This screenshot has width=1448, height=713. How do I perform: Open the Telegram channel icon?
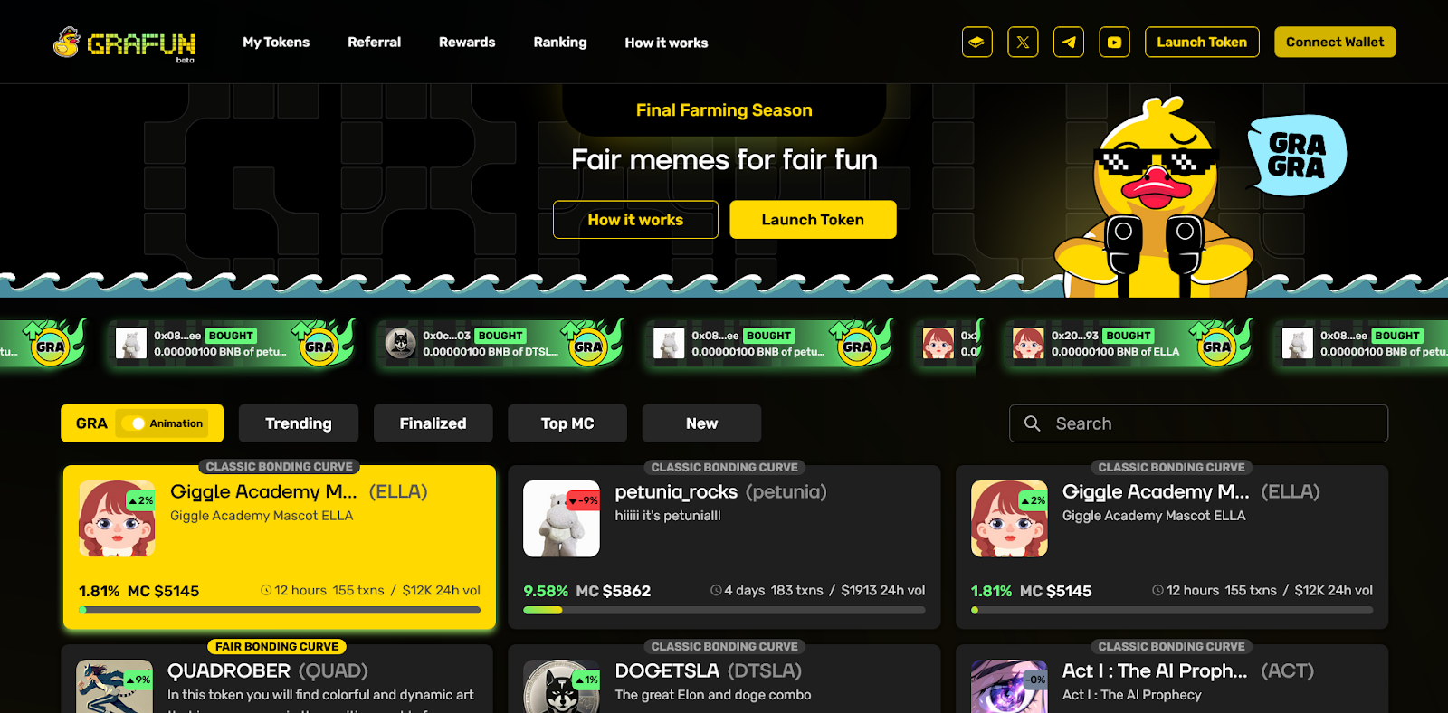(1069, 43)
